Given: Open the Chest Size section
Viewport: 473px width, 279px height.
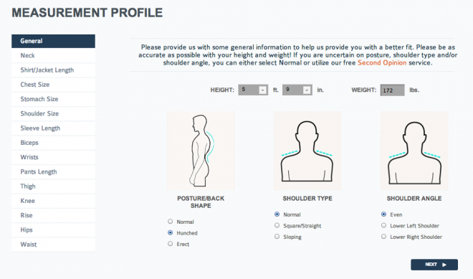Looking at the screenshot, I should click(x=54, y=85).
